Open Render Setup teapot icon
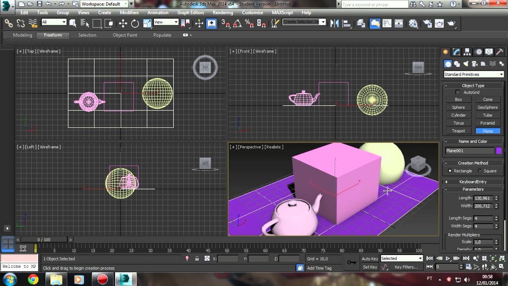Screen dimensions: 508x286 tap(427, 23)
